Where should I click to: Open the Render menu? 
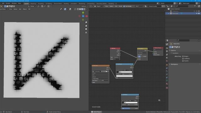8,3
